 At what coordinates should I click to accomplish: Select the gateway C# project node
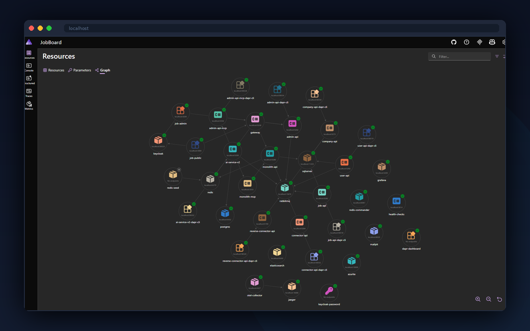[x=255, y=119]
